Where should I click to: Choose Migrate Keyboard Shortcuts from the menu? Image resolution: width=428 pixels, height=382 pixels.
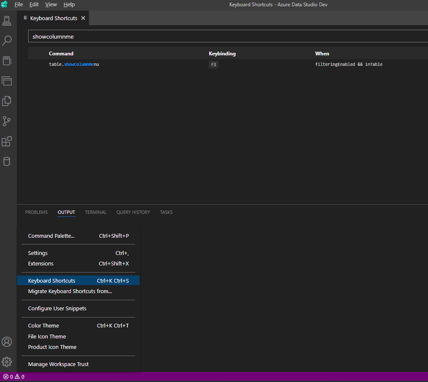click(70, 291)
